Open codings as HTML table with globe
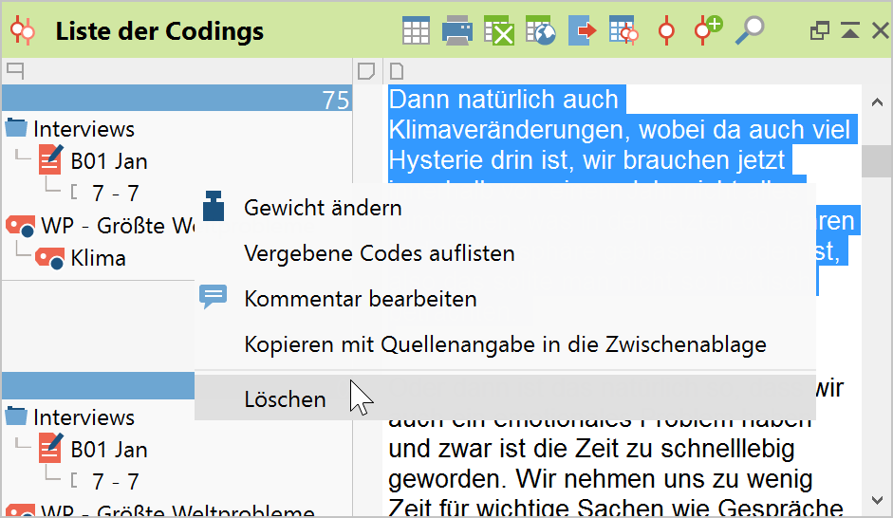This screenshot has width=893, height=518. tap(541, 30)
